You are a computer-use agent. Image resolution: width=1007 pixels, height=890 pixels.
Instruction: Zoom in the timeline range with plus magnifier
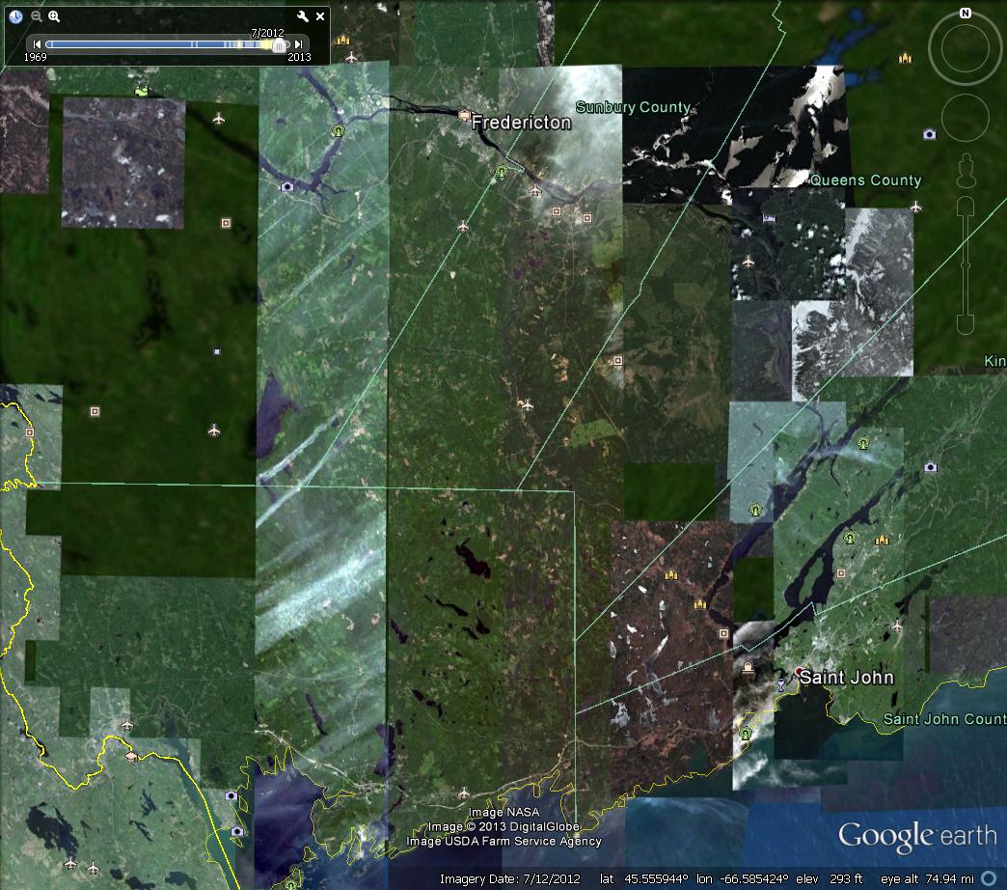54,16
